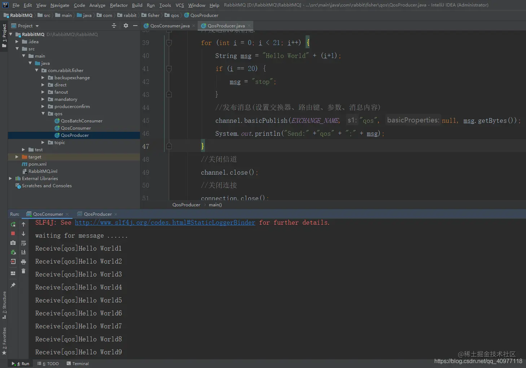Open the Structure side tool button
The image size is (526, 368).
[x=4, y=305]
